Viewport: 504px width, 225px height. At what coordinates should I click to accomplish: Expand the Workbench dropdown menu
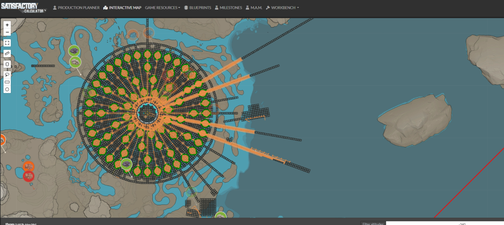[282, 8]
